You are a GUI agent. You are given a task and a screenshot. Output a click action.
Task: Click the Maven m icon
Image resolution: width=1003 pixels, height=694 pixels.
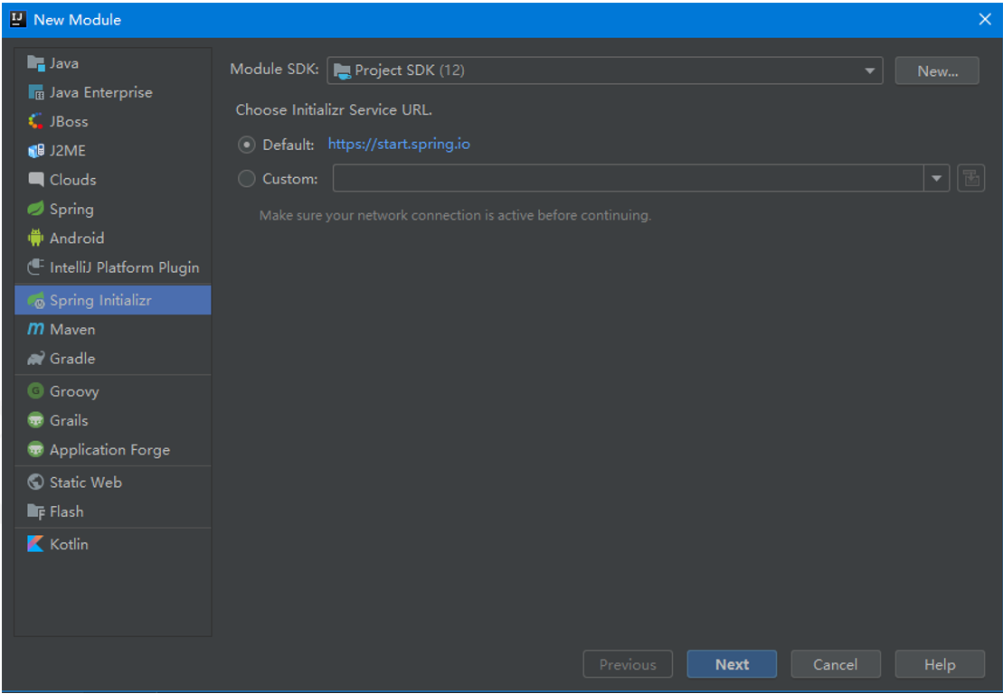pos(36,329)
